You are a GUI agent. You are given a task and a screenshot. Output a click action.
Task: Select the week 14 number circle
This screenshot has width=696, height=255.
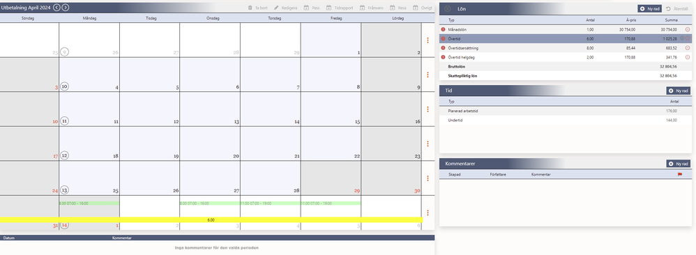click(x=64, y=225)
